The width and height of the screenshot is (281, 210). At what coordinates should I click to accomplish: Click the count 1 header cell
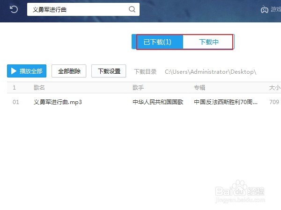point(15,88)
